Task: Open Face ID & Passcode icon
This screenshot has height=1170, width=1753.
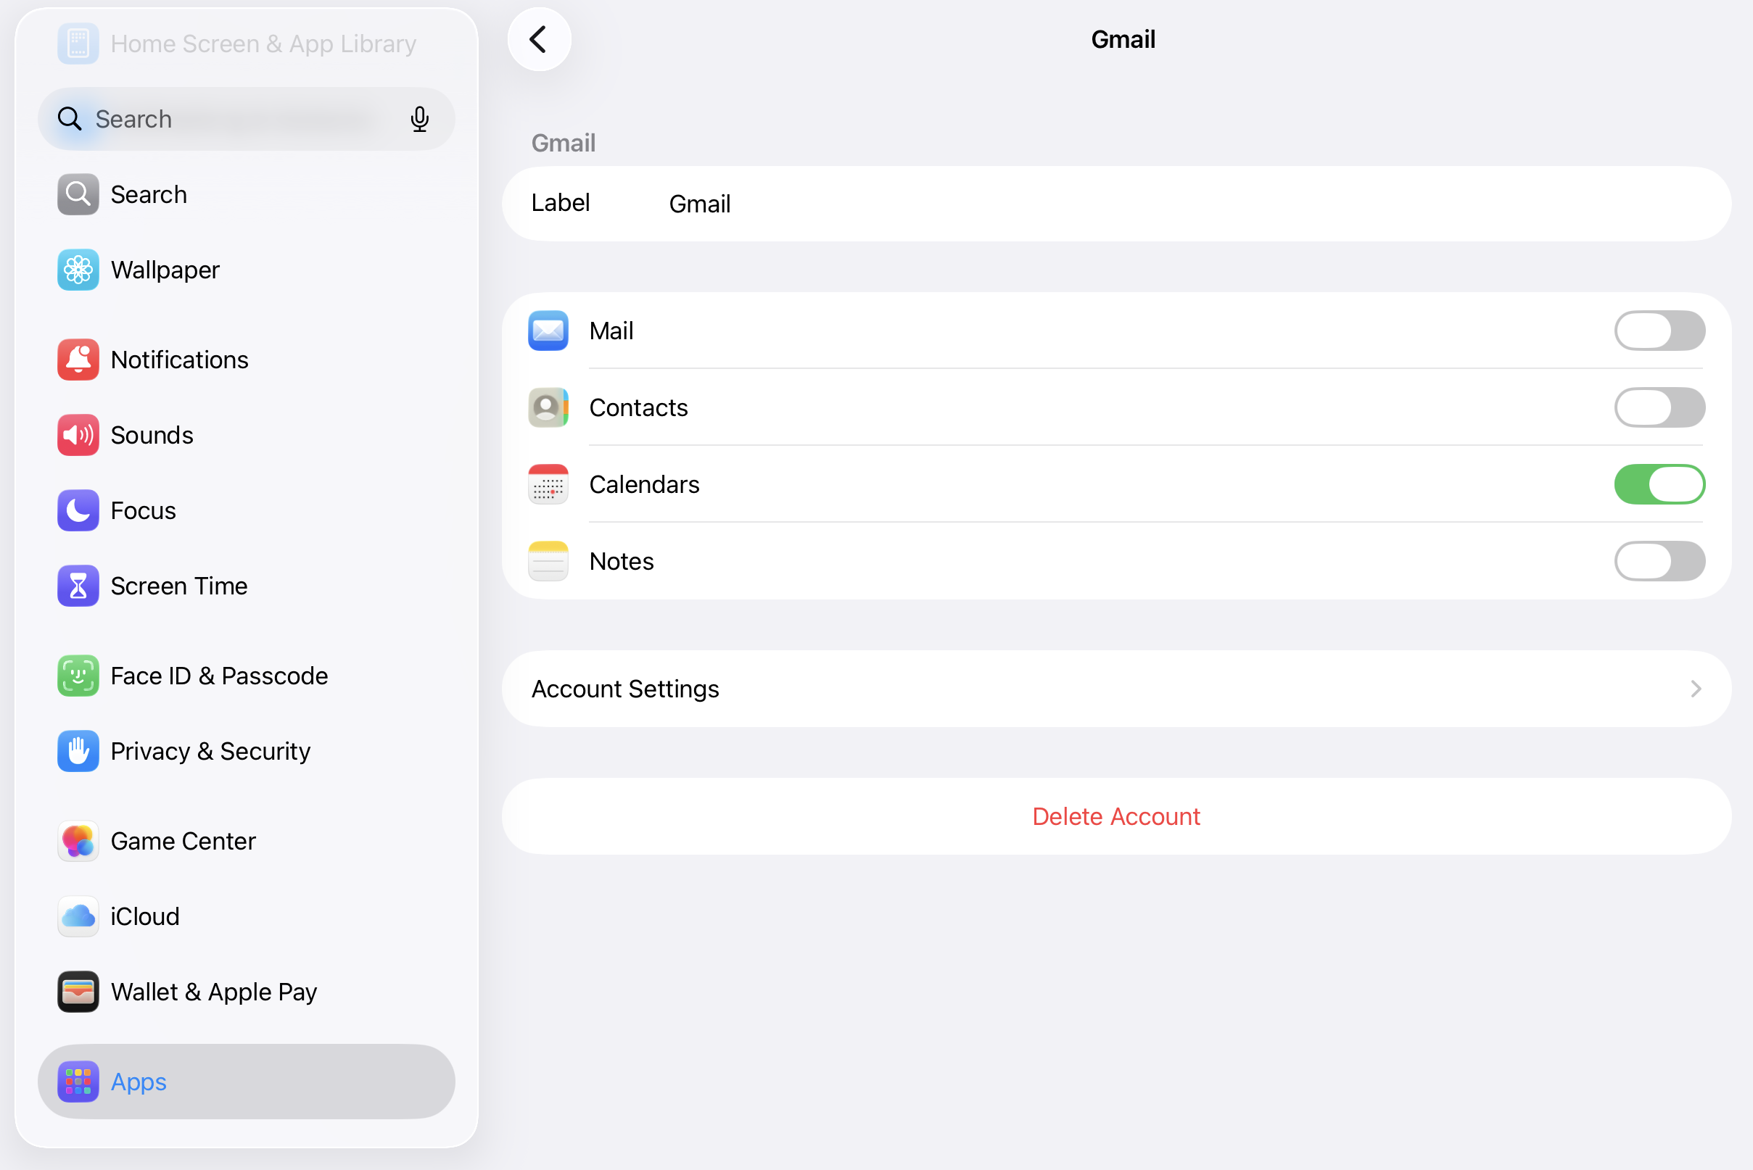Action: point(78,677)
